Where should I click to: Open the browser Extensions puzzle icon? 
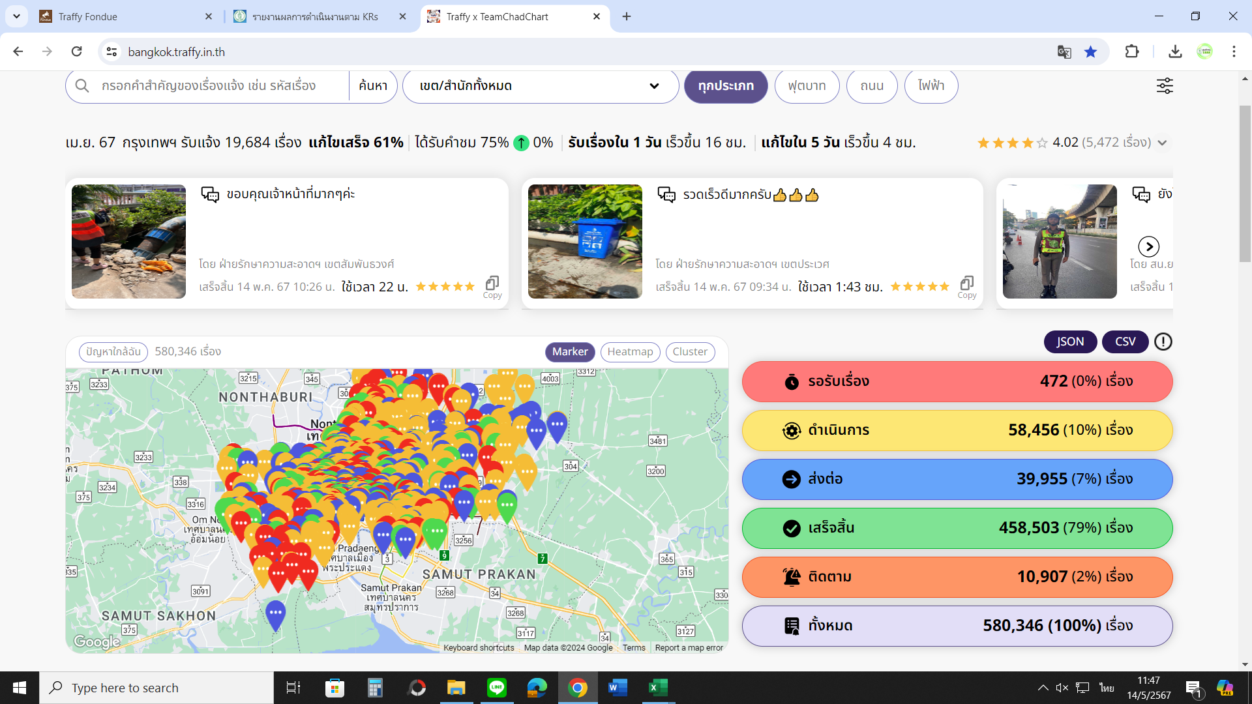(x=1132, y=52)
